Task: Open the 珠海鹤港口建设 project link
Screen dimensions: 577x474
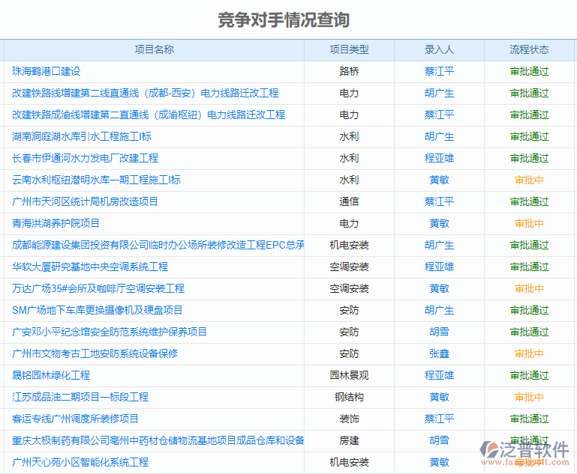Action: (47, 72)
